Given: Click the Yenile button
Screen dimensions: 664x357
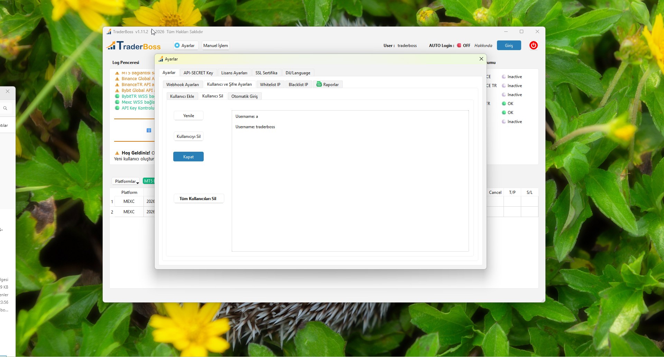Looking at the screenshot, I should click(x=188, y=116).
